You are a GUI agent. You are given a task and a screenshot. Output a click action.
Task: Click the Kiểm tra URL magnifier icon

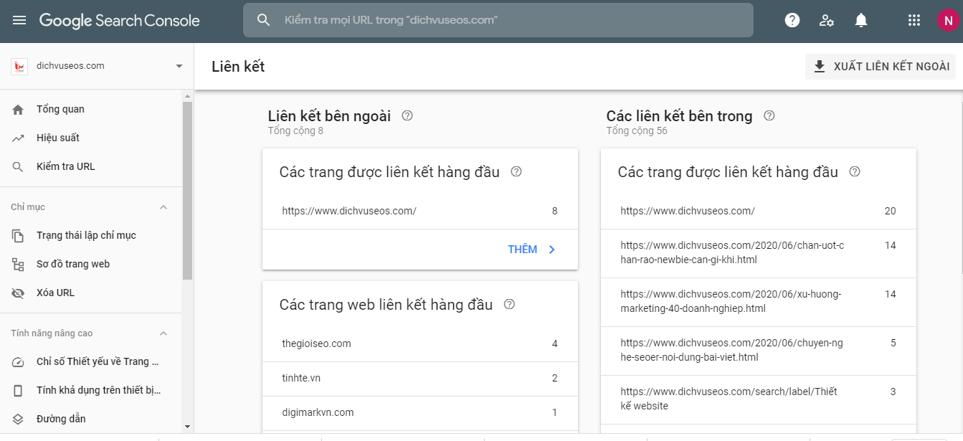pos(19,166)
